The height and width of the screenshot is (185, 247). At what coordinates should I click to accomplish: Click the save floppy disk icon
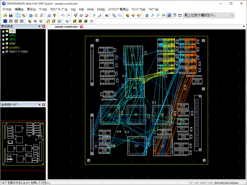coord(11,15)
